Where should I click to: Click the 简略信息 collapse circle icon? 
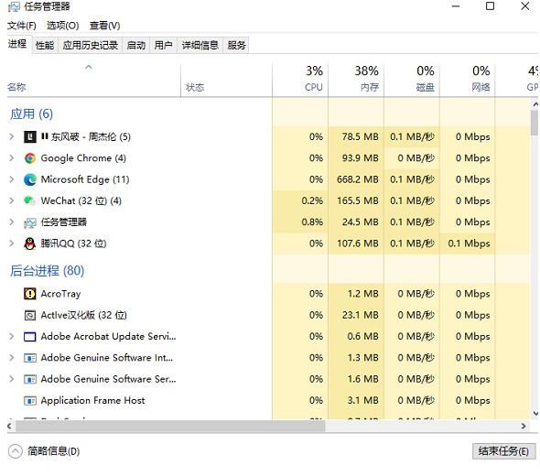(16, 451)
